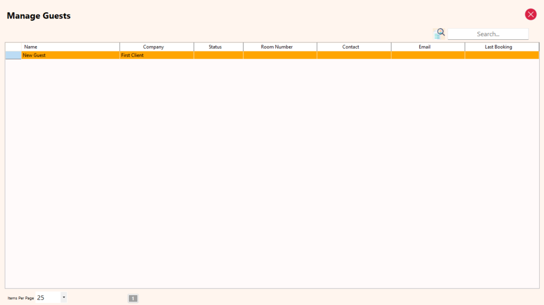Sort by Contact column header
Viewport: 544px width, 305px height.
(x=354, y=47)
